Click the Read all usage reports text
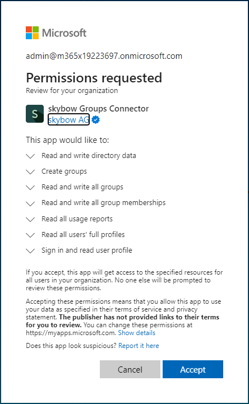 pos(77,219)
